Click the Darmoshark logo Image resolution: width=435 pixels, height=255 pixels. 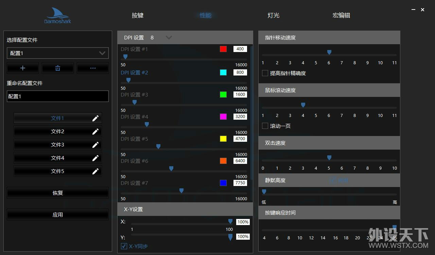(58, 16)
